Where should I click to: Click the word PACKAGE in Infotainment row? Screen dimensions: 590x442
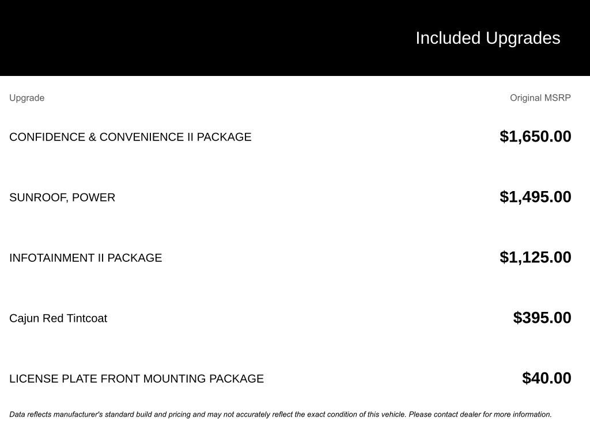135,258
